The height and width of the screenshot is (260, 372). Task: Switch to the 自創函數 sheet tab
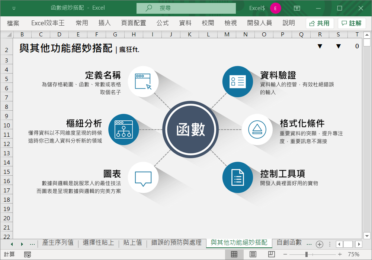pos(289,243)
